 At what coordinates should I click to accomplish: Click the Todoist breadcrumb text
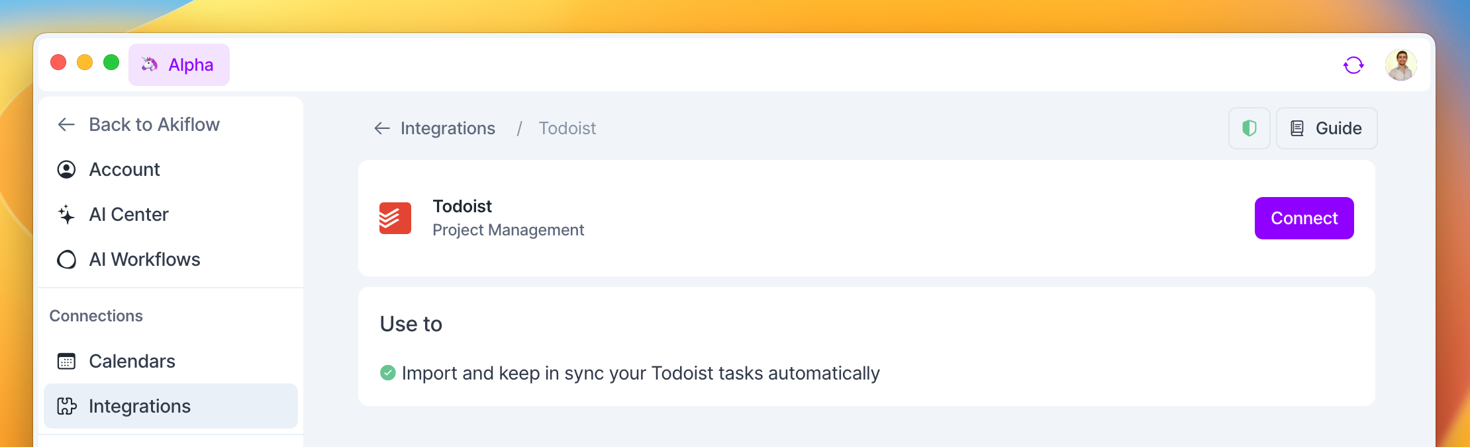(x=567, y=128)
